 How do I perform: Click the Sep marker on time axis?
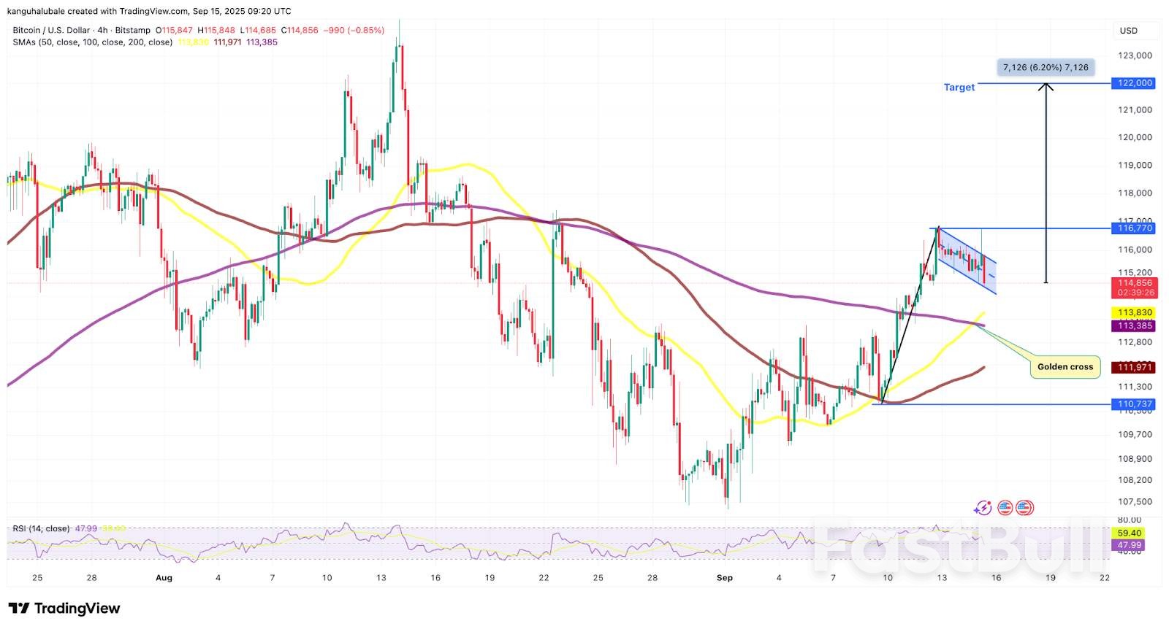point(724,578)
